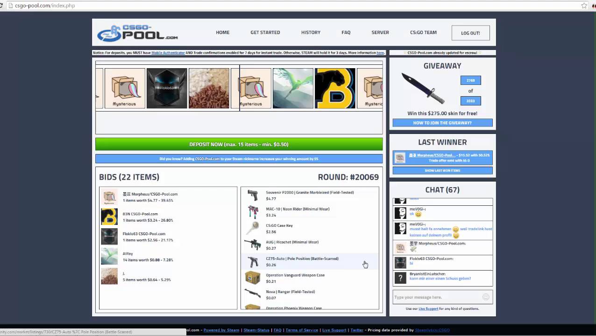
Task: Click last winner Morpheus result banner
Action: tap(442, 158)
